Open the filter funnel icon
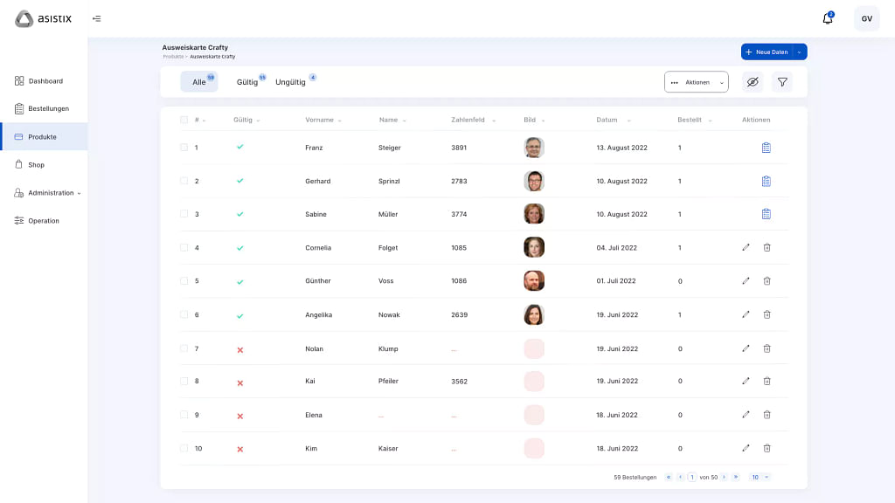 click(782, 82)
